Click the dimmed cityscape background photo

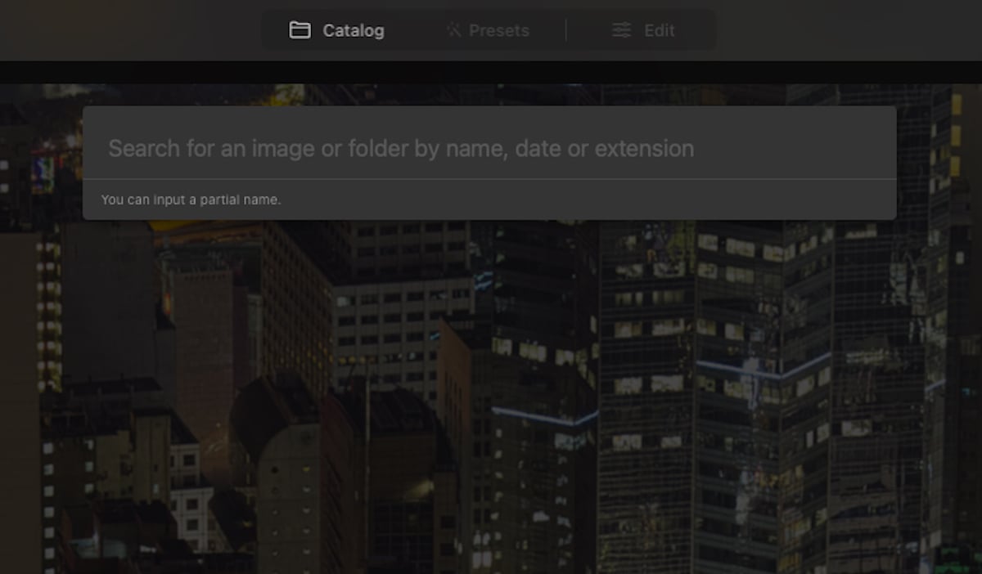pos(491,409)
